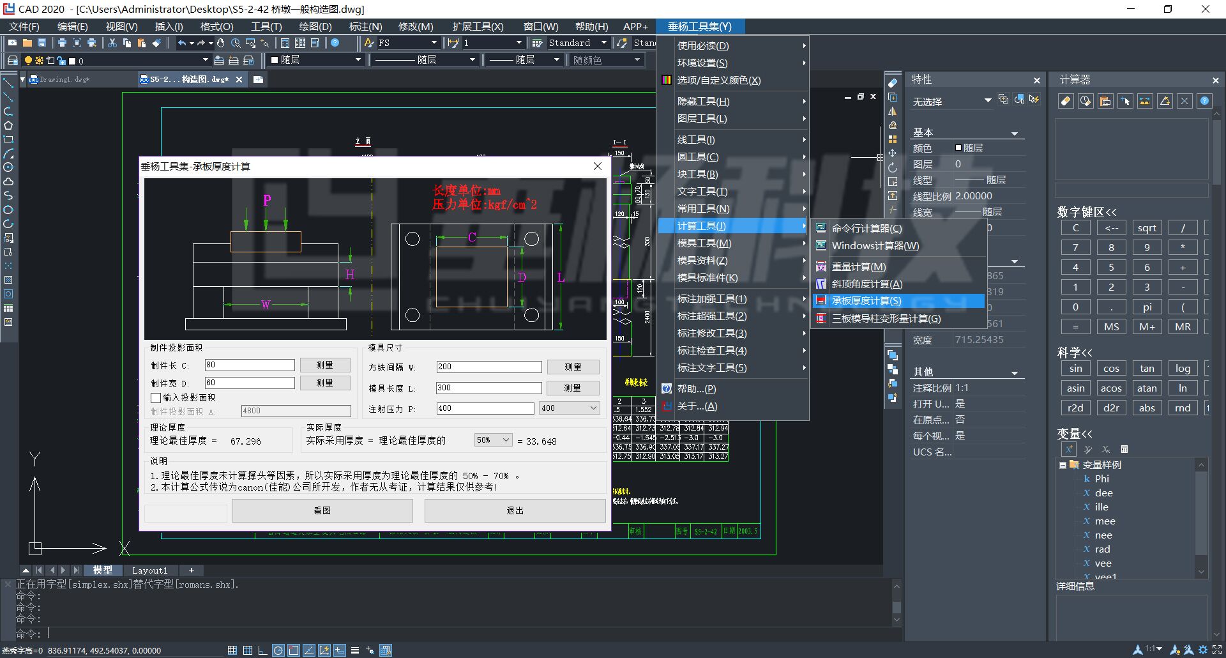Toggle ortho mode in status bar
This screenshot has width=1226, height=658.
tap(262, 650)
